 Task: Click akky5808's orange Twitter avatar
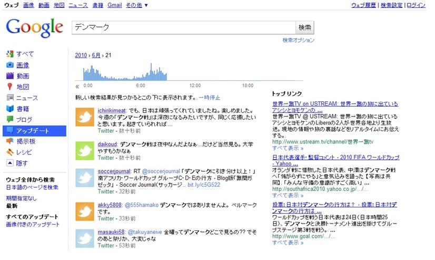(85, 211)
